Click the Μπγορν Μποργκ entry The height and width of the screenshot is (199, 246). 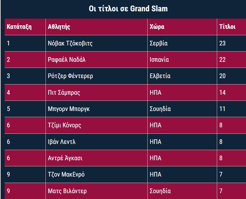tap(69, 109)
